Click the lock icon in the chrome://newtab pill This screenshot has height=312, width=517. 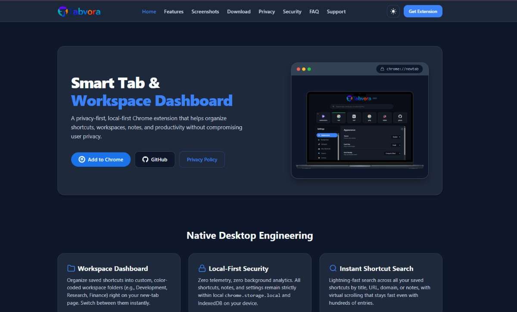[382, 69]
